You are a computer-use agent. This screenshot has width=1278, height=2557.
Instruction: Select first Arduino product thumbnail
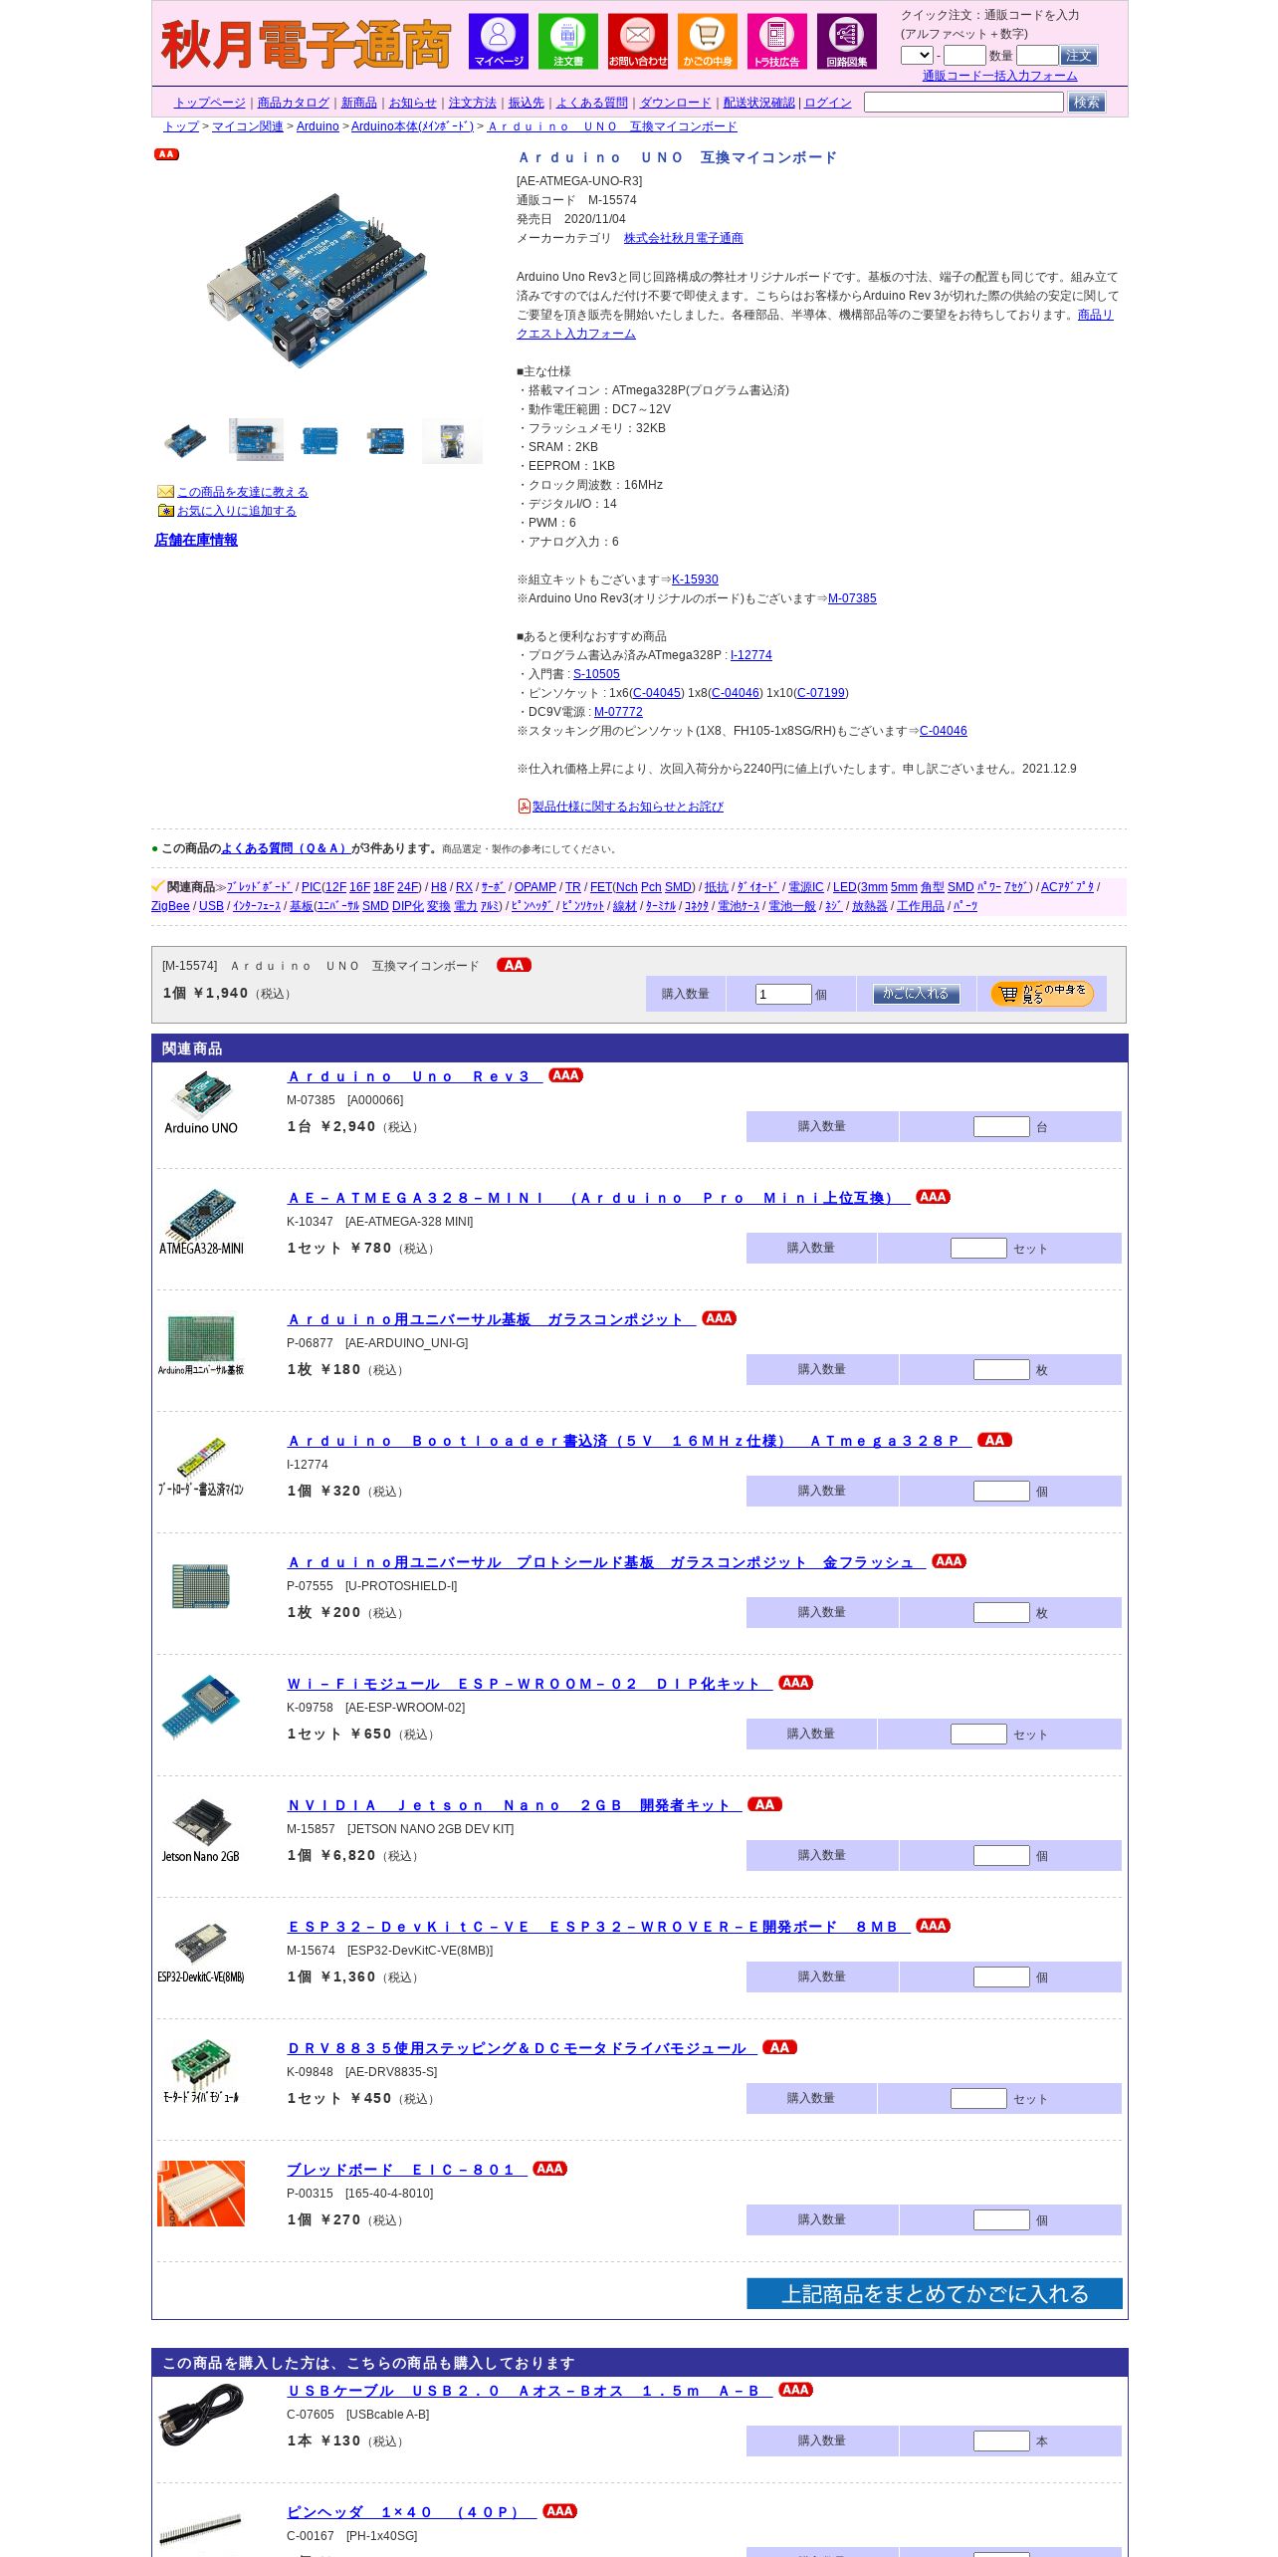[185, 440]
